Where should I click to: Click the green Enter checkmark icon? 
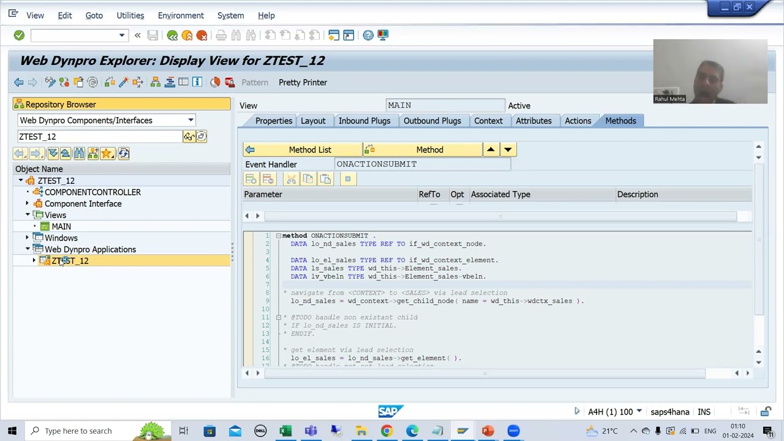tap(19, 36)
